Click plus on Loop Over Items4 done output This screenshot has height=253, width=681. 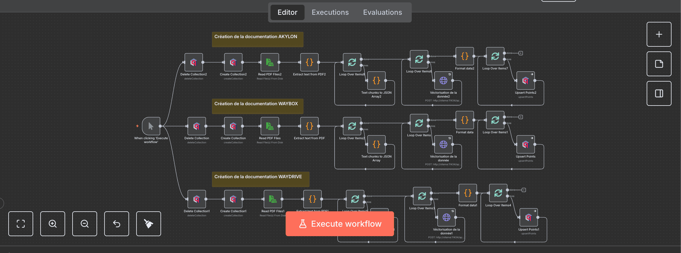point(524,190)
